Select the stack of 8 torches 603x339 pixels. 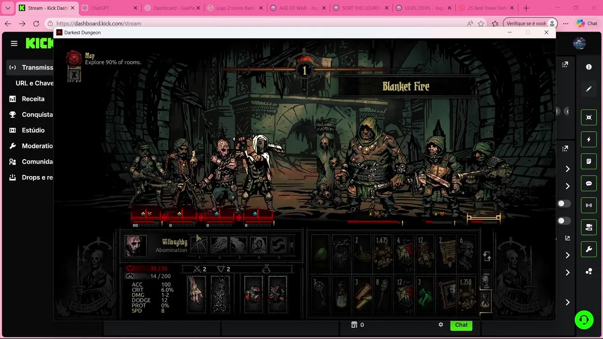coord(383,295)
